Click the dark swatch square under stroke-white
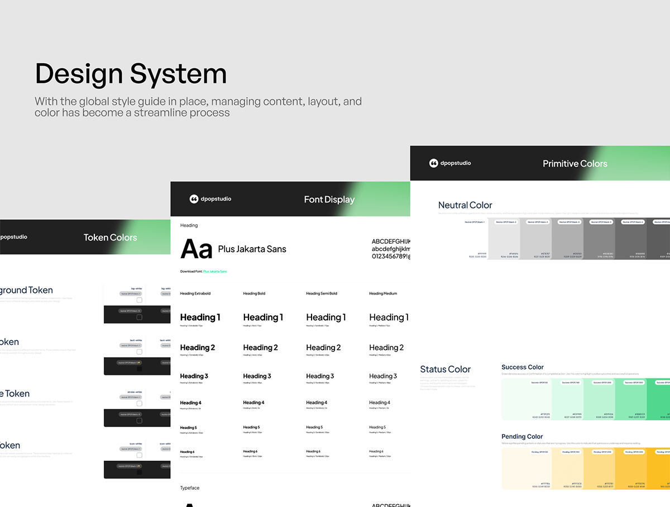Viewport: 670px width, 507px height. (x=139, y=420)
